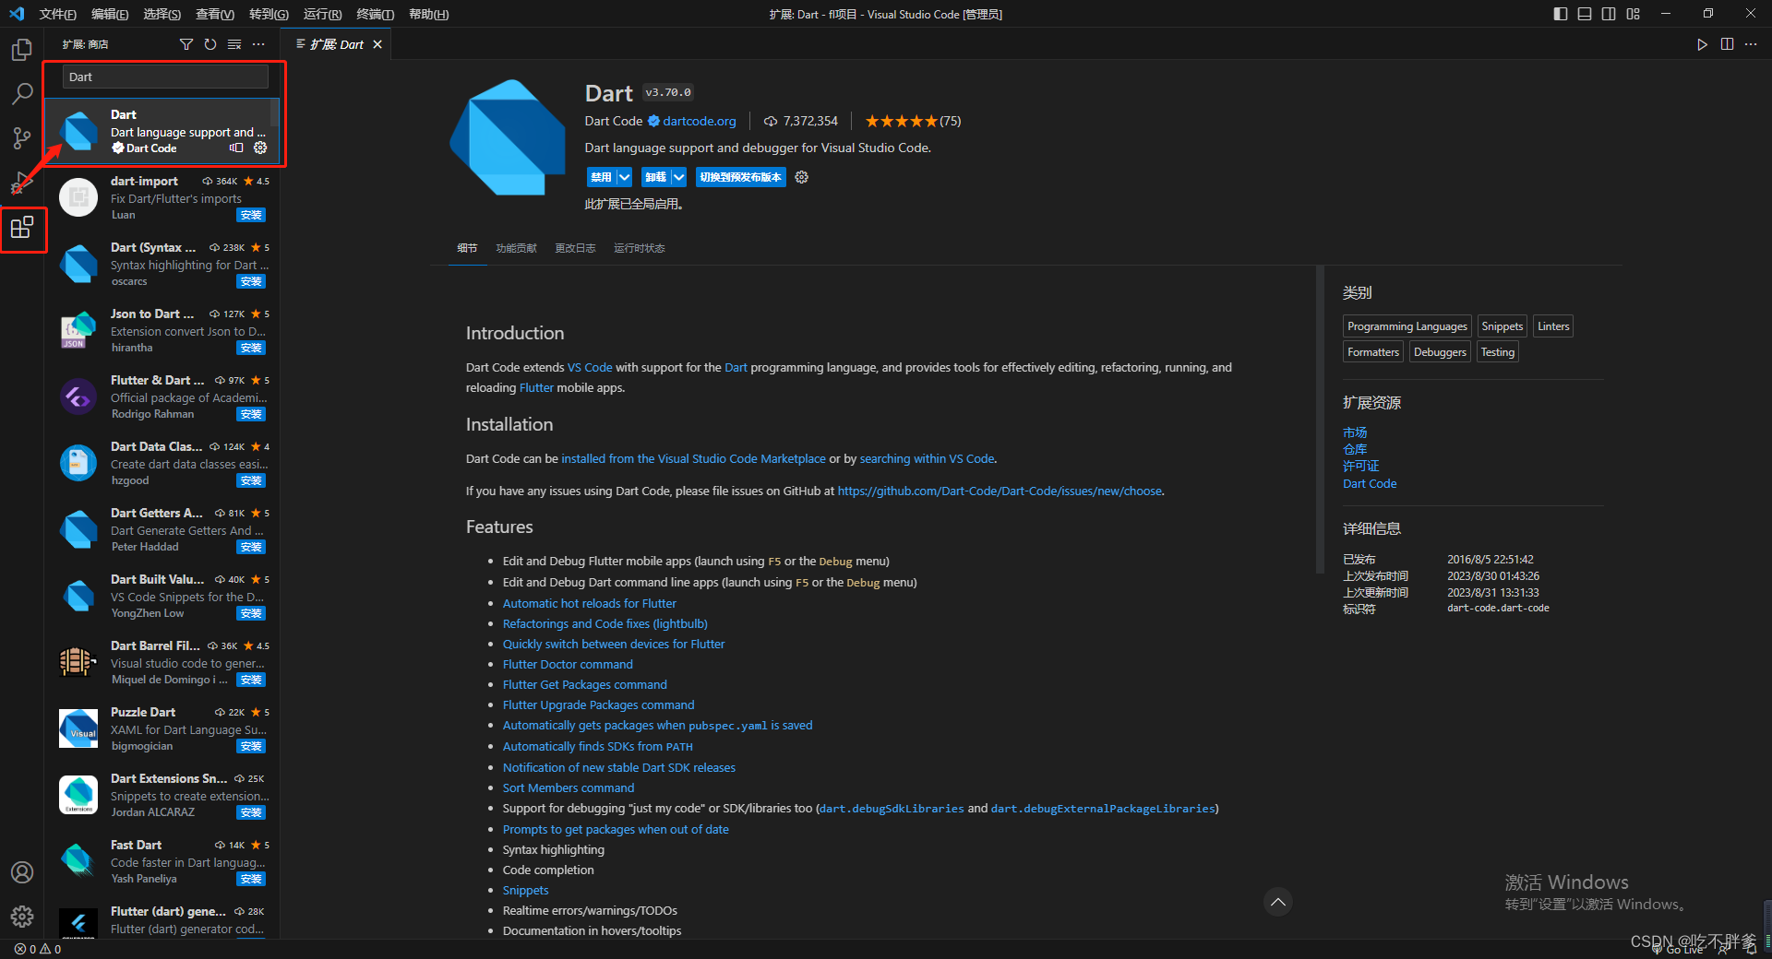Open the 选择(S) menu
Viewport: 1772px width, 959px height.
point(162,14)
